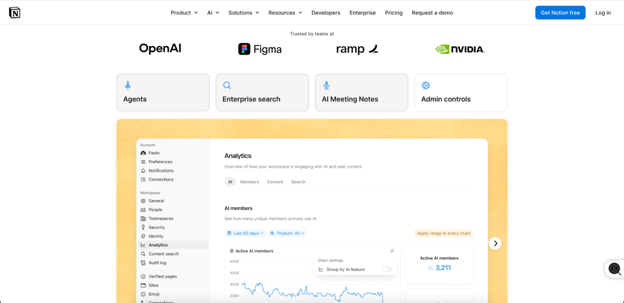Click the AI members section heading

pos(239,209)
